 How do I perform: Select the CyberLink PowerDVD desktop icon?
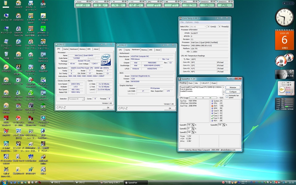coord(31,82)
